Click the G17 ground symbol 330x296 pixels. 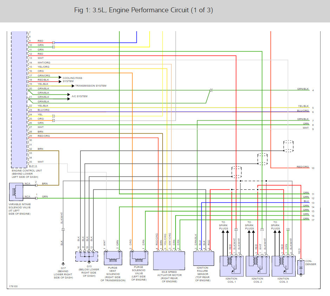click(x=63, y=264)
